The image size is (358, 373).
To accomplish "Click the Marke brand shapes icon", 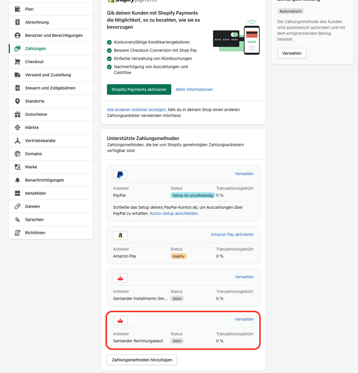I will (x=18, y=167).
